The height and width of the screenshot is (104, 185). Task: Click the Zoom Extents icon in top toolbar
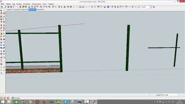coord(49,7)
